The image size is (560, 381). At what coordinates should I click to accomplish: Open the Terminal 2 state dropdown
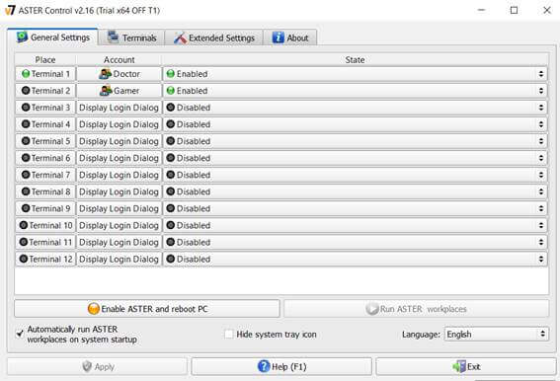coord(355,91)
